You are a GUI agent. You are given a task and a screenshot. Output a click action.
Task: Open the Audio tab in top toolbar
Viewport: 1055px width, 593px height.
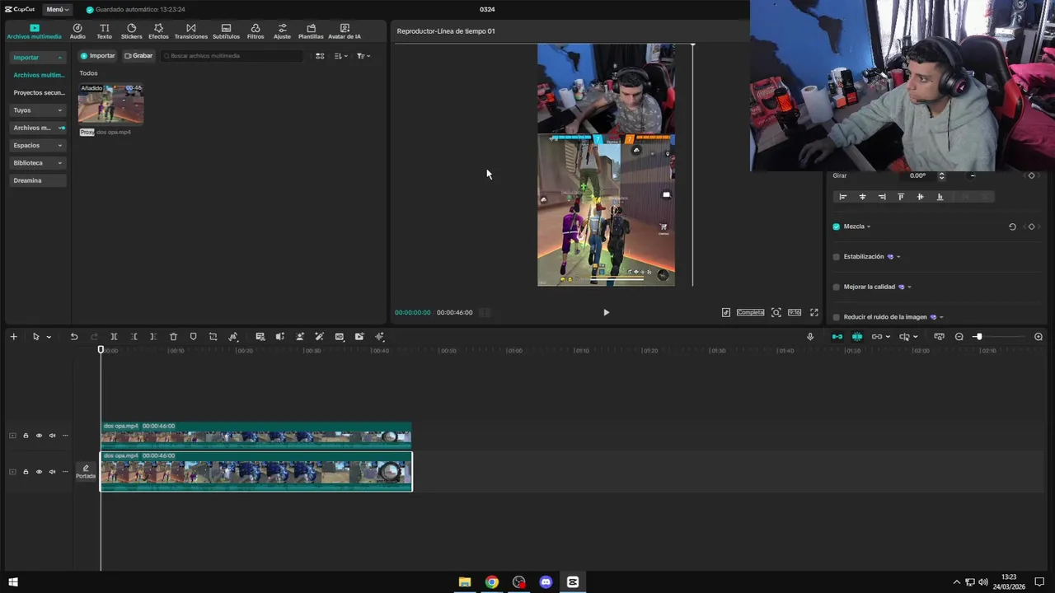(77, 31)
